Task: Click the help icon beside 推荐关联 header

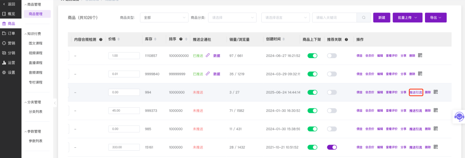Action: [346, 40]
